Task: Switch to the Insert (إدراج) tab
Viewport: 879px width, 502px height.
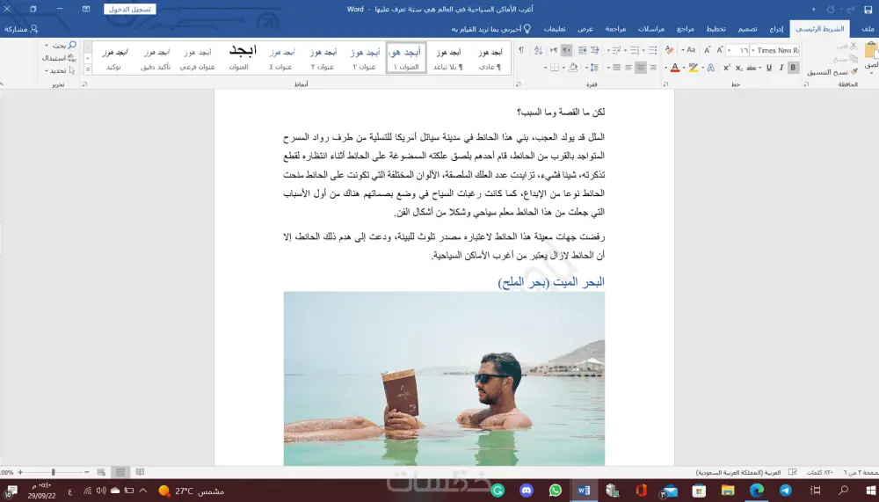Action: click(776, 29)
